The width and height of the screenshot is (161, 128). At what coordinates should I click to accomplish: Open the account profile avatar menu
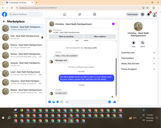click(155, 14)
